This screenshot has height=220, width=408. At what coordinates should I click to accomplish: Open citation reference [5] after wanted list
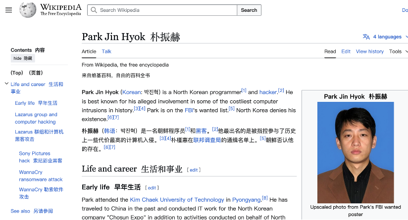click(232, 109)
